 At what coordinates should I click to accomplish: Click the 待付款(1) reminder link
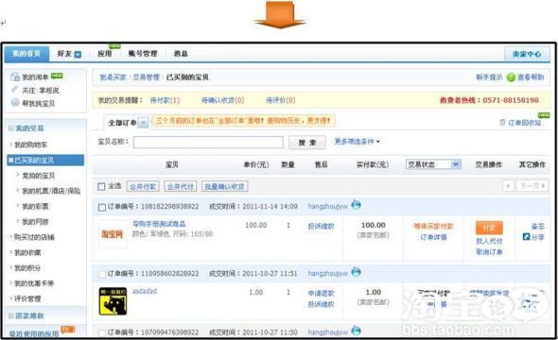(x=165, y=100)
